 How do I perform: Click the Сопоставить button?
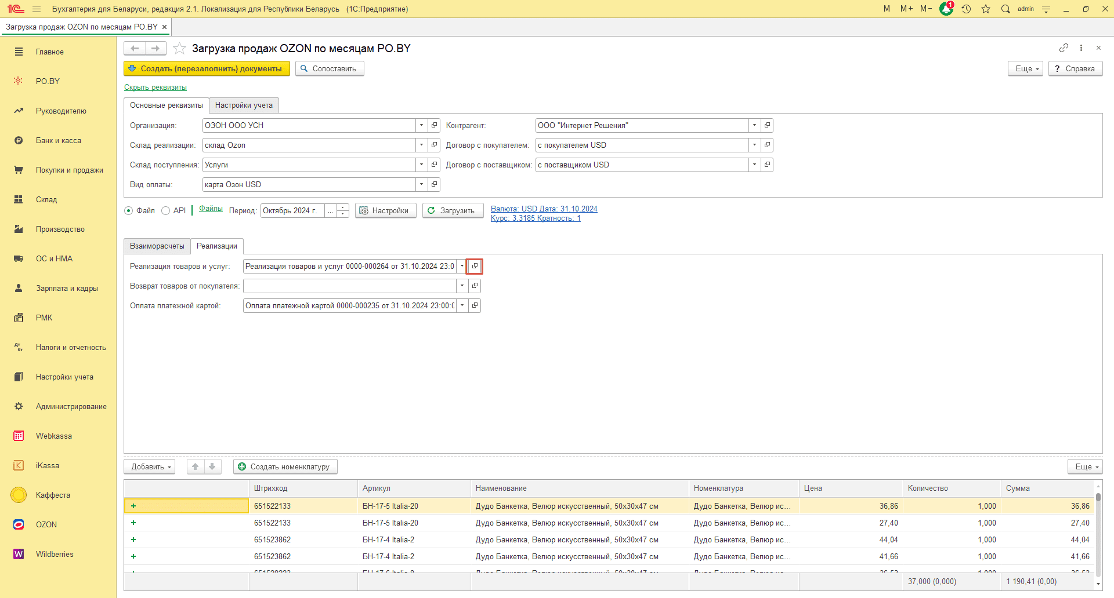330,68
